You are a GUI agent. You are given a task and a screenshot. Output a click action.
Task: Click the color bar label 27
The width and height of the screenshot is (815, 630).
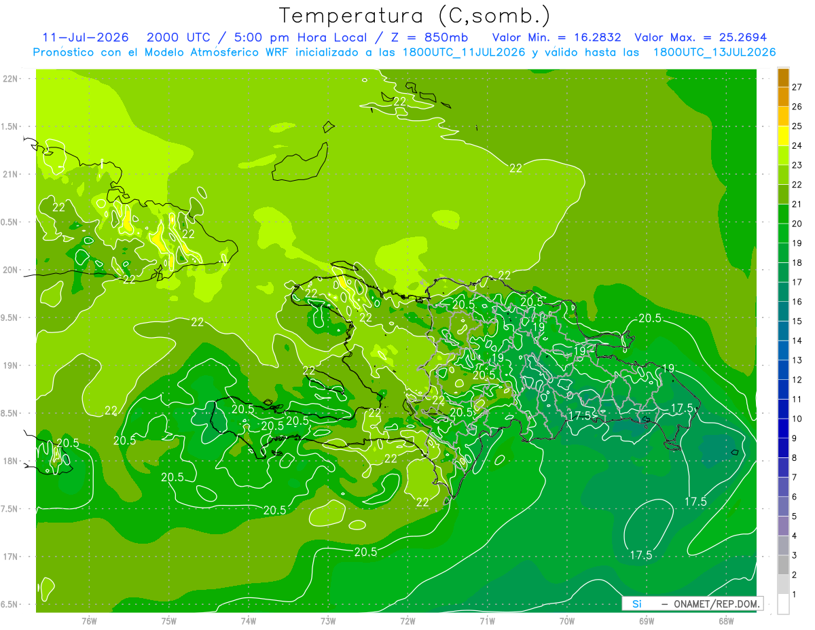[x=797, y=87]
